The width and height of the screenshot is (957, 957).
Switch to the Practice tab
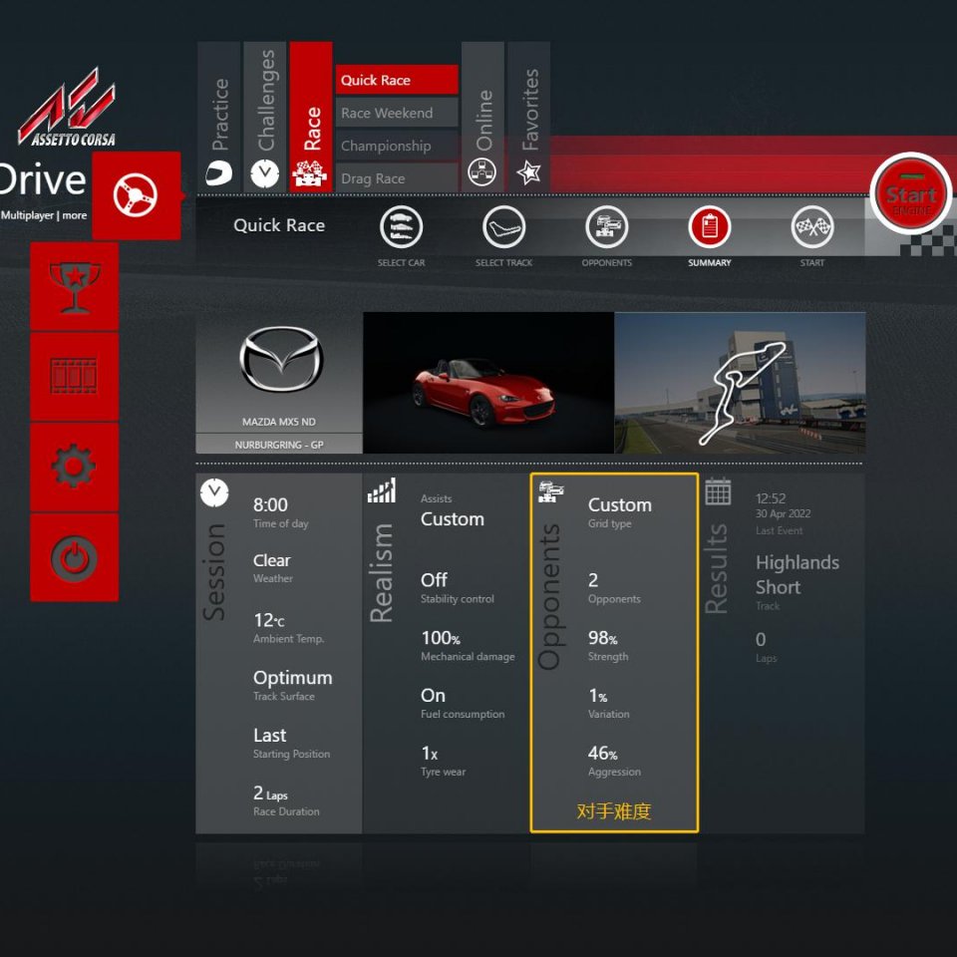(x=219, y=117)
